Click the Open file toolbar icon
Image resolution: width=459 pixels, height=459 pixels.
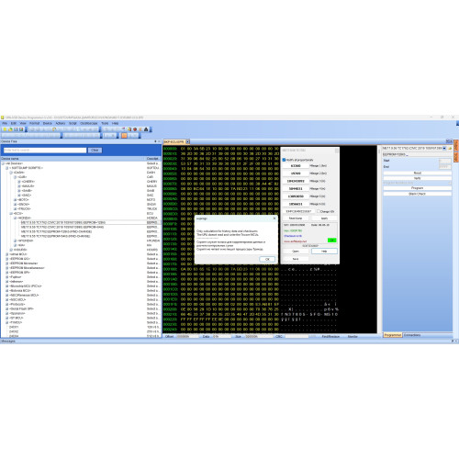click(x=10, y=129)
